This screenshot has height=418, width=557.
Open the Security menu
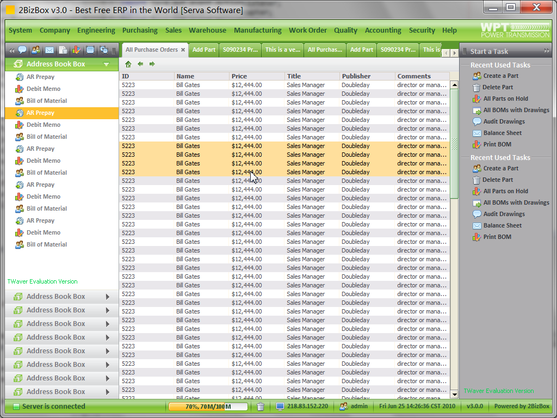(x=422, y=30)
